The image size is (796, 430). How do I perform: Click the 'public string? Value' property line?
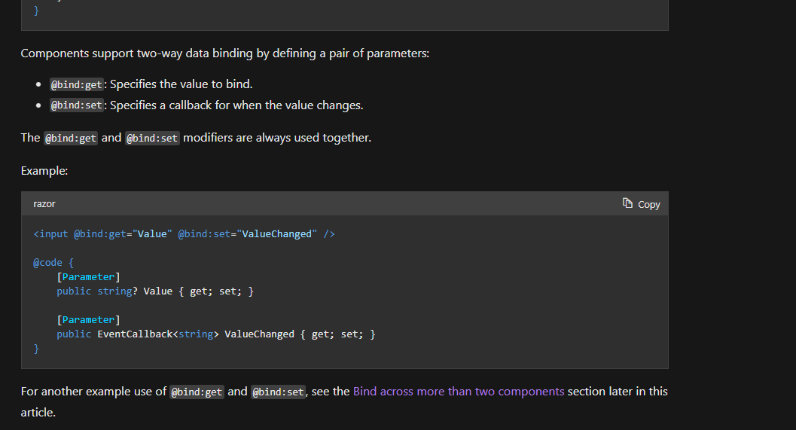(x=154, y=291)
